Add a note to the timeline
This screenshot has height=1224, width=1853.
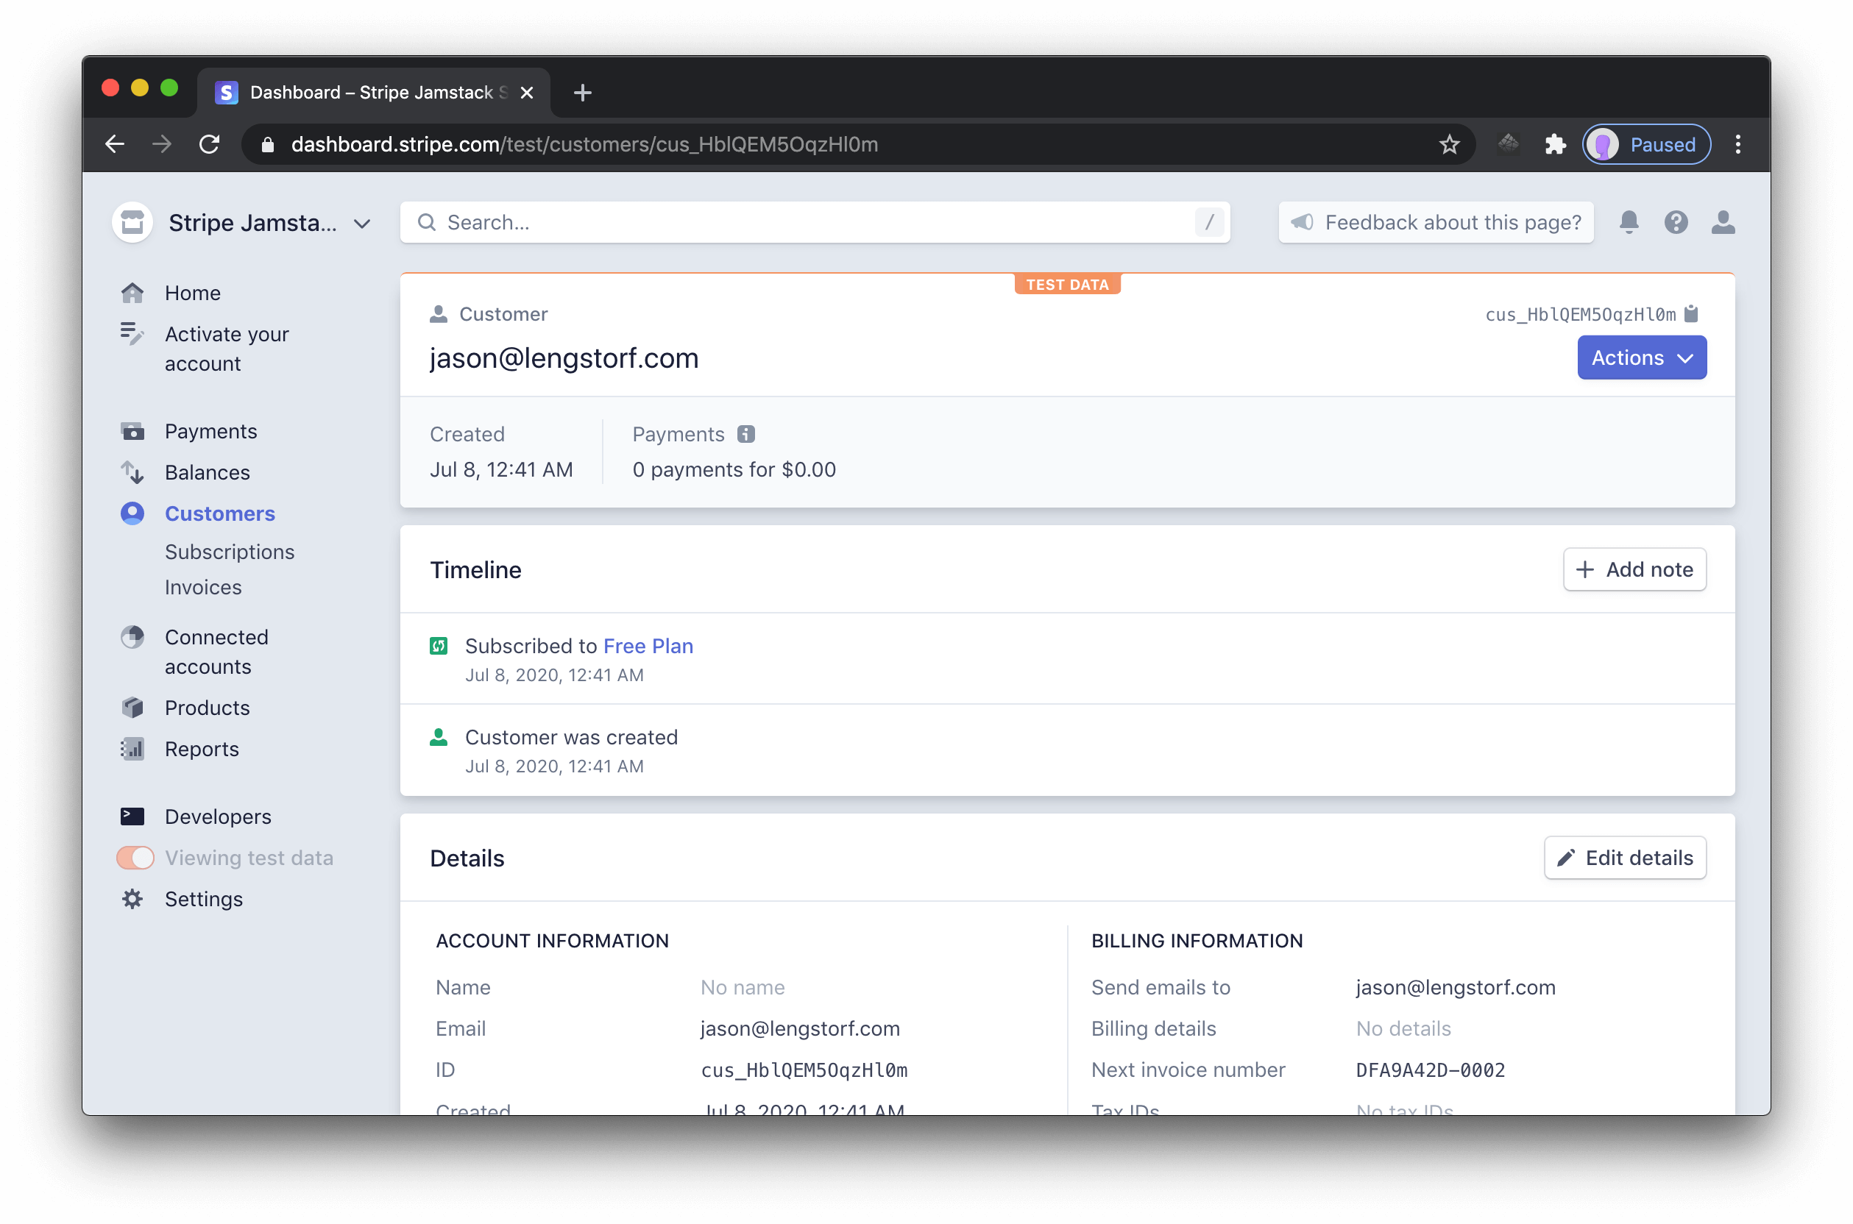(1634, 569)
